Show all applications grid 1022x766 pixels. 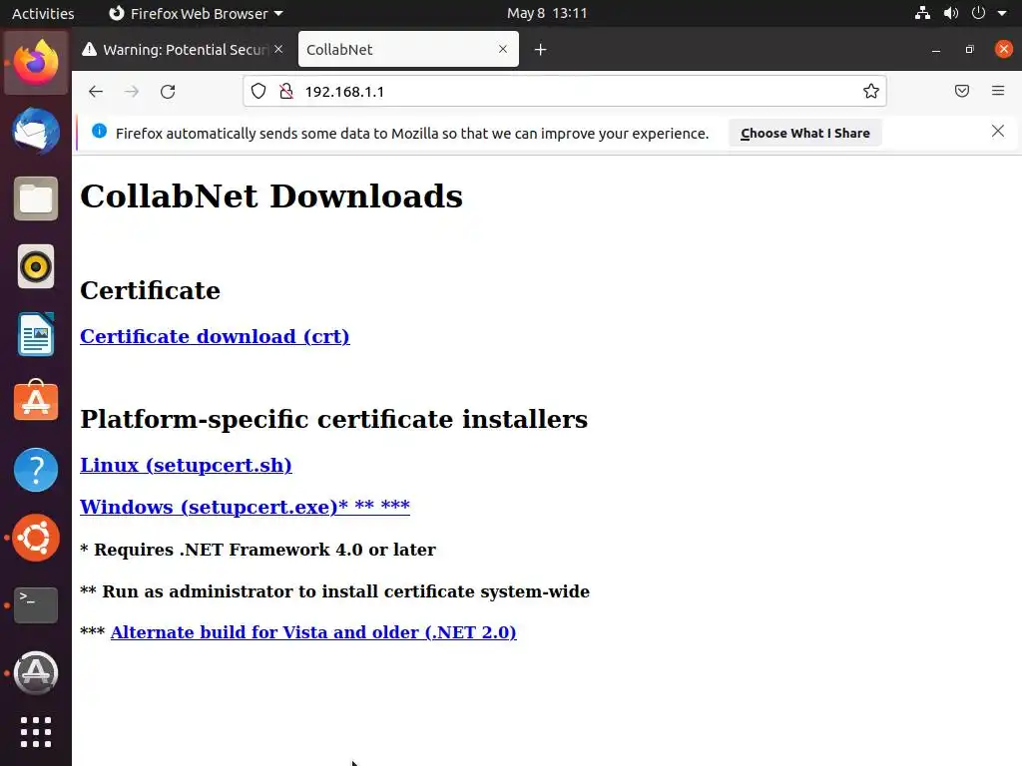click(36, 732)
